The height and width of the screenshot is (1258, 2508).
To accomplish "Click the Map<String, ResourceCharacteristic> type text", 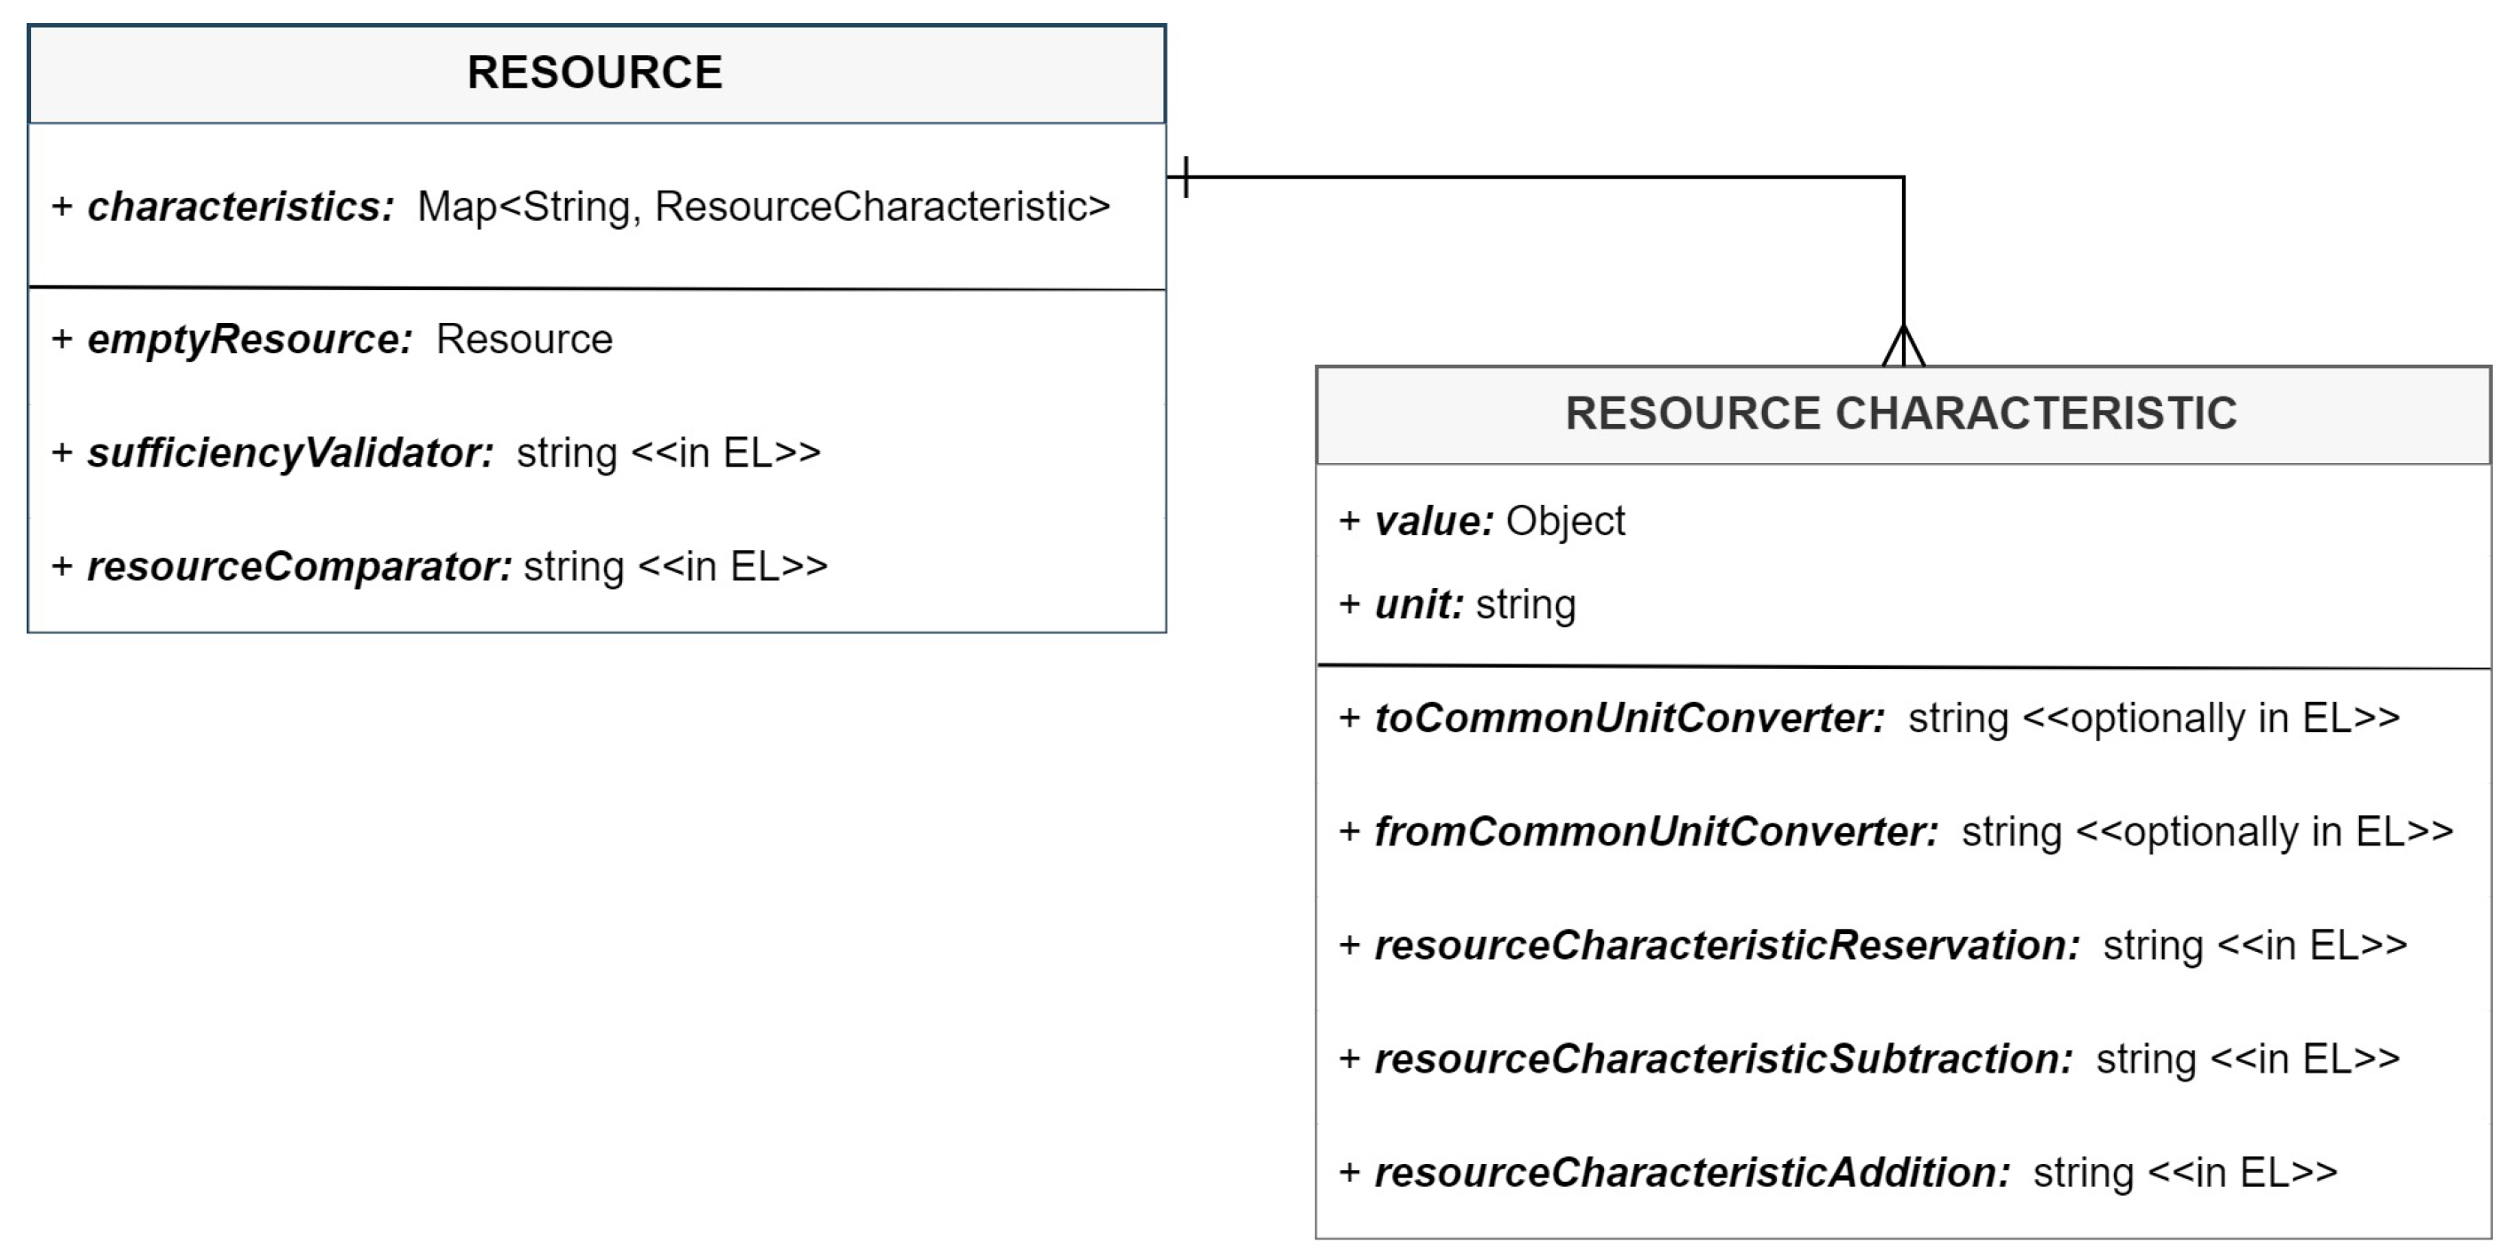I will tap(763, 207).
